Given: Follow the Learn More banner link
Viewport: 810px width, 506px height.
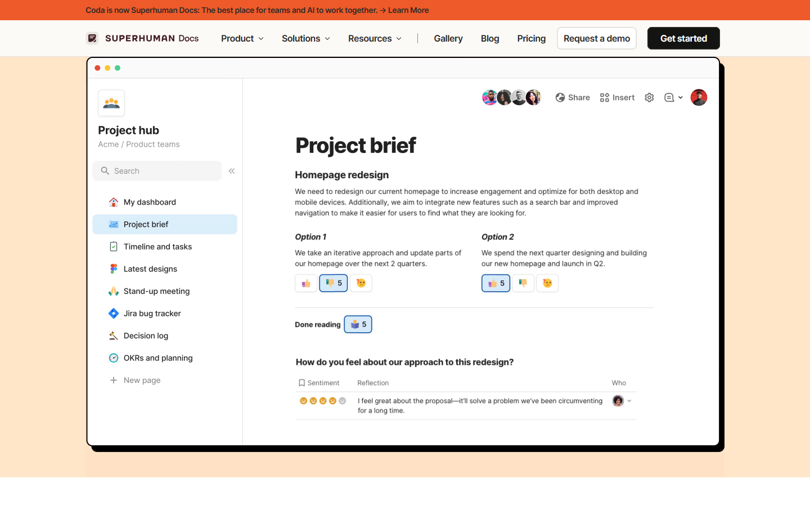Looking at the screenshot, I should point(408,10).
